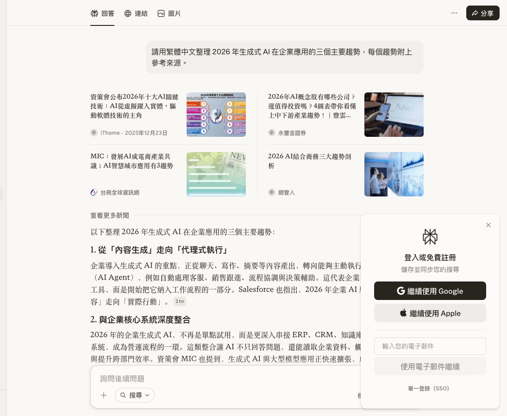Click the share arrow icon in 分享 button
507x416 pixels.
click(475, 13)
